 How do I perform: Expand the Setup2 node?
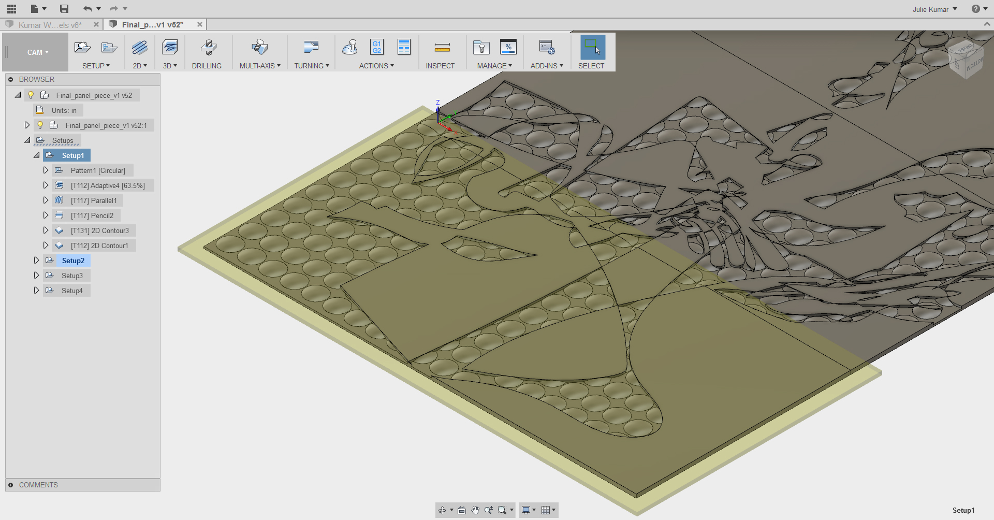36,261
